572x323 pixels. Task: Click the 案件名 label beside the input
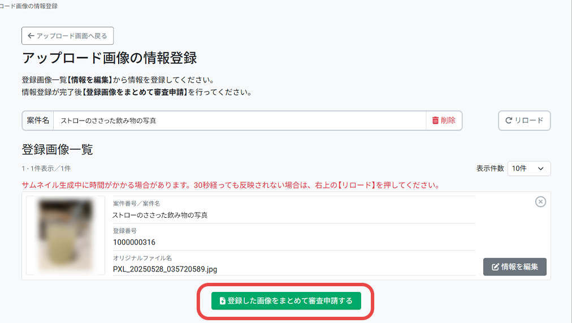coord(38,120)
